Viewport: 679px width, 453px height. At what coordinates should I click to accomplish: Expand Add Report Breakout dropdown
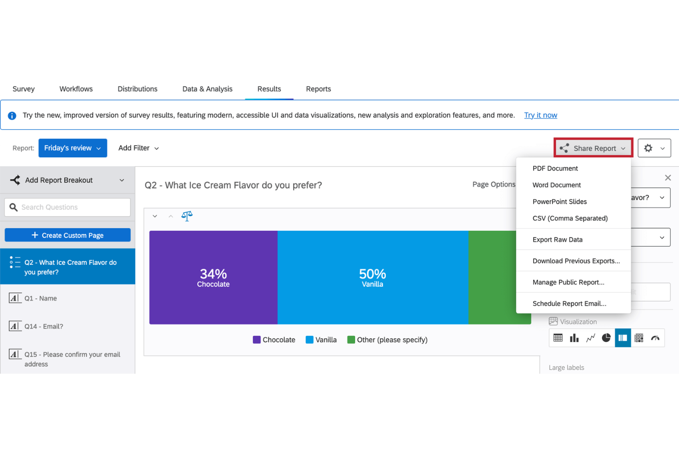[68, 180]
